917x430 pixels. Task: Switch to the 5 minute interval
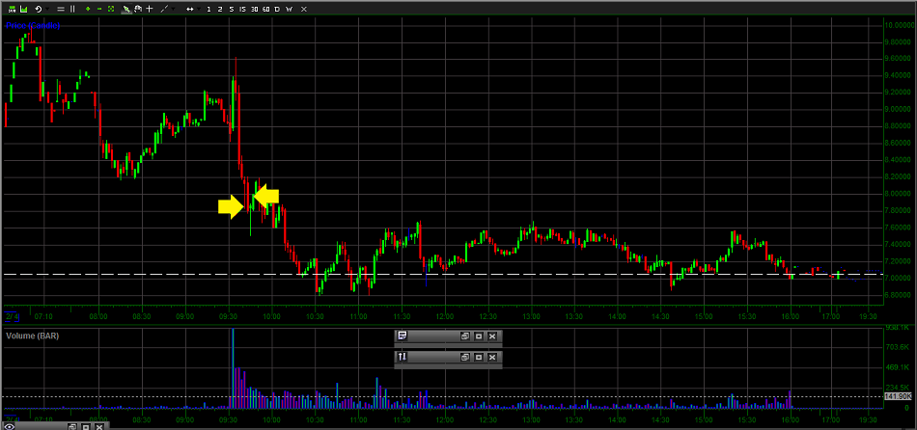point(232,9)
